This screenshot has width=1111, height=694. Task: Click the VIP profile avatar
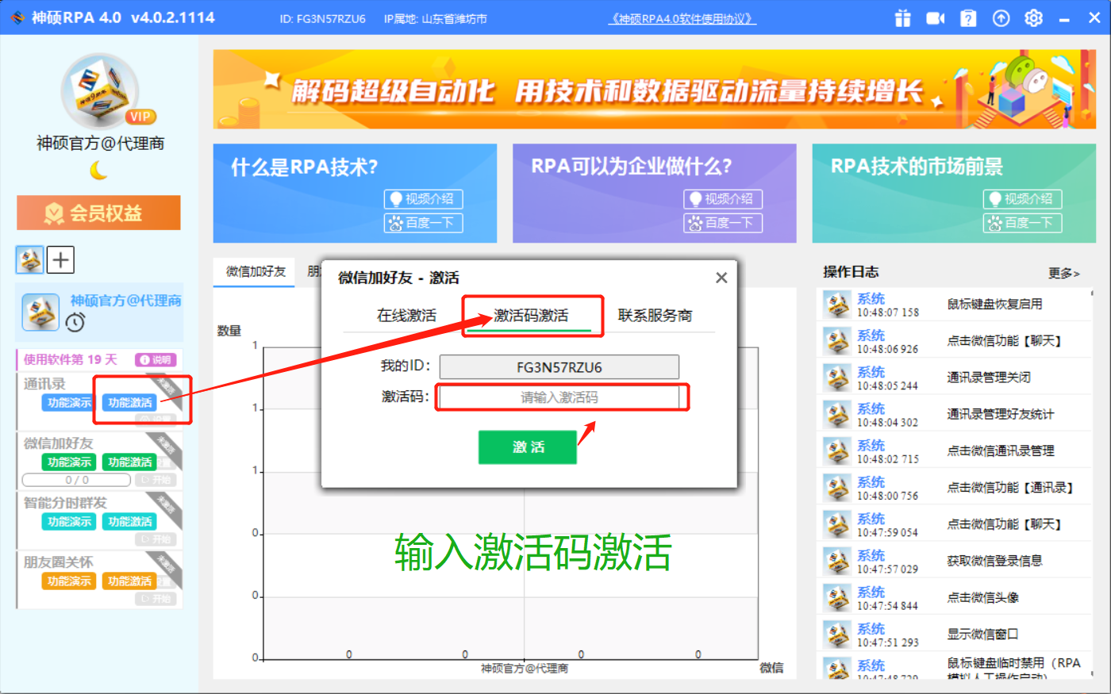(x=101, y=90)
